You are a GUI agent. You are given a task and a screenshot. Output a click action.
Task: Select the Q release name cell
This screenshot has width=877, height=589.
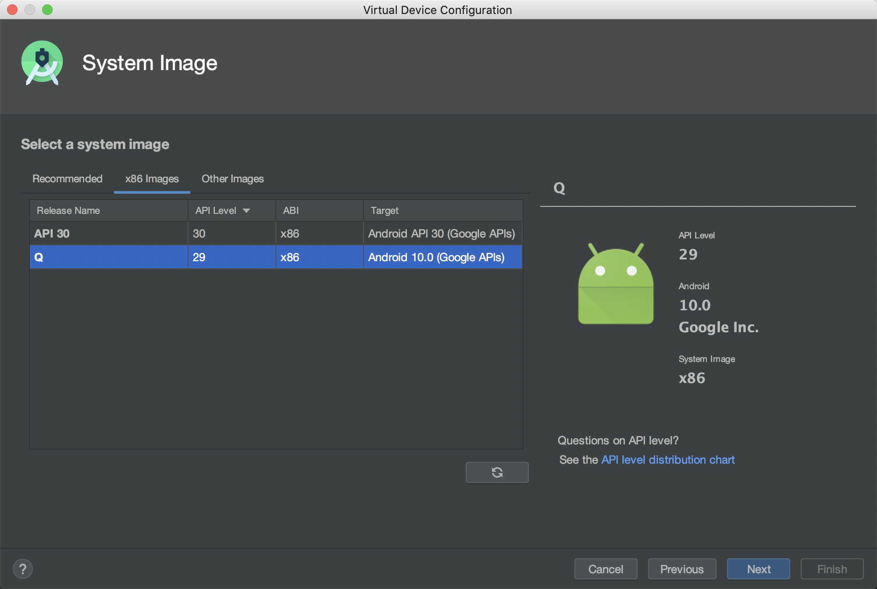tap(109, 257)
